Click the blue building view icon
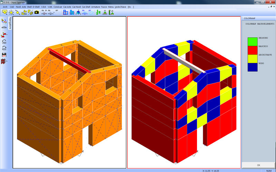Image resolution: width=276 pixels, height=172 pixels. 66,12
